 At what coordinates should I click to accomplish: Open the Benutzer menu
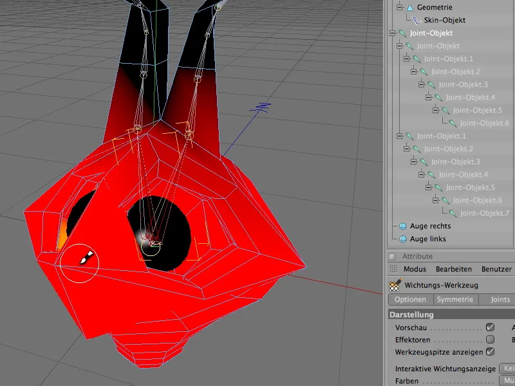pos(496,269)
